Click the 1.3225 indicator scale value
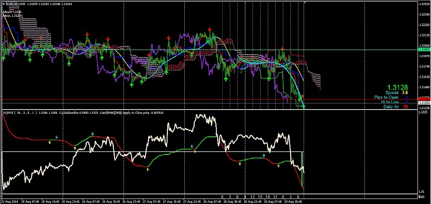Image resolution: width=431 pixels, height=204 pixels. tap(423, 112)
